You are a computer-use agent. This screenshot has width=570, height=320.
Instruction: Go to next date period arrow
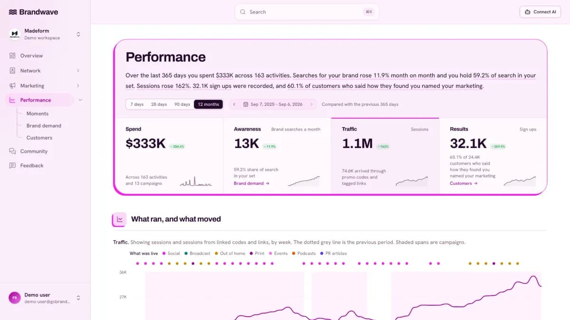point(312,104)
